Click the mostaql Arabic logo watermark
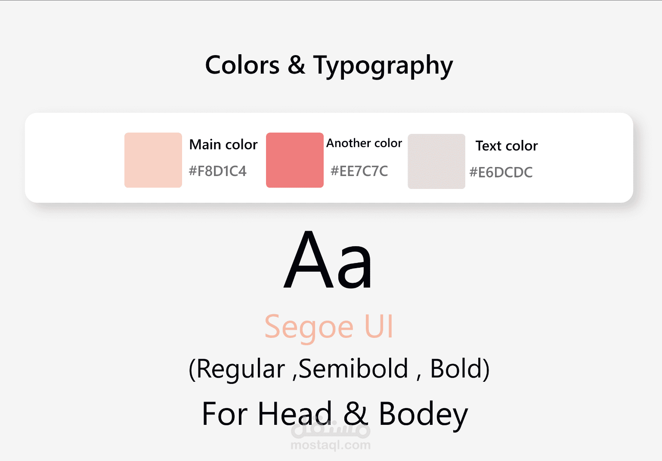The height and width of the screenshot is (461, 662). point(331,427)
